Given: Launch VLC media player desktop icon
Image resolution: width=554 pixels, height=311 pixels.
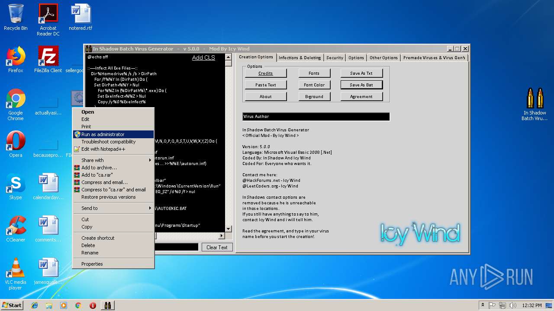Looking at the screenshot, I should pos(16,274).
